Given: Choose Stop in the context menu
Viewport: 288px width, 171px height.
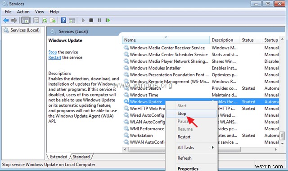Looking at the screenshot, I should pos(192,114).
